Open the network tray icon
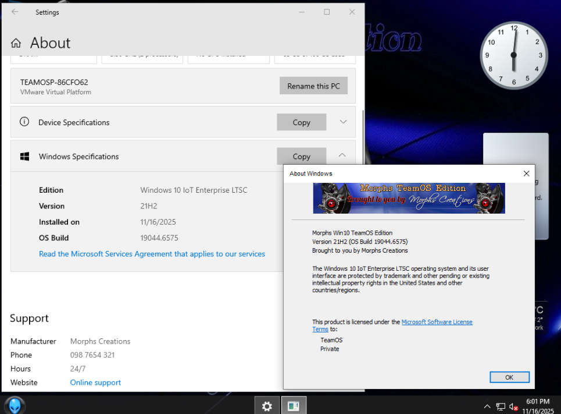The image size is (561, 414). (501, 406)
